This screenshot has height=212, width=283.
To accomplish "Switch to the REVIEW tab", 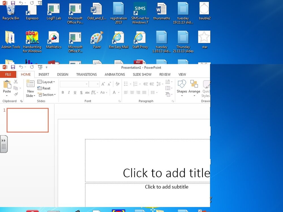I will 165,74.
